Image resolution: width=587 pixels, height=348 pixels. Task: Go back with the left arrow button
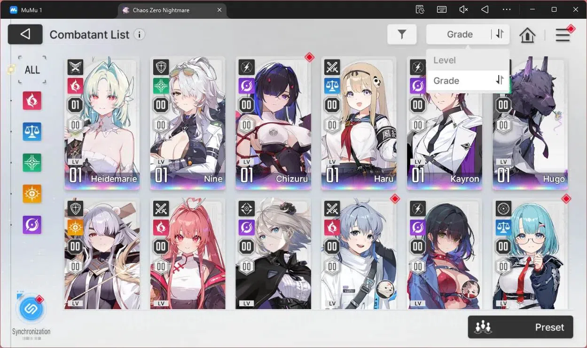click(25, 34)
